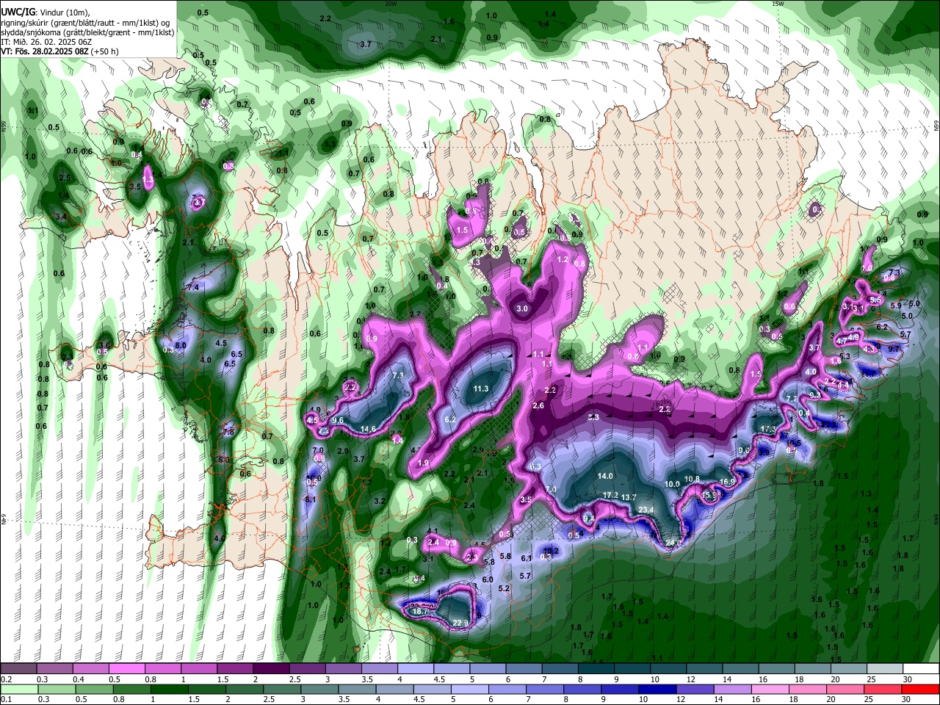Click the '10.8' value label
The height and width of the screenshot is (705, 940).
click(x=692, y=479)
